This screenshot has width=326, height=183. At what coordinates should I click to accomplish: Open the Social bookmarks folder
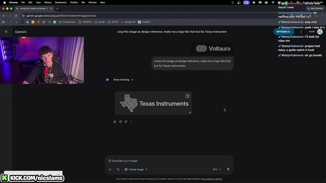click(x=100, y=22)
